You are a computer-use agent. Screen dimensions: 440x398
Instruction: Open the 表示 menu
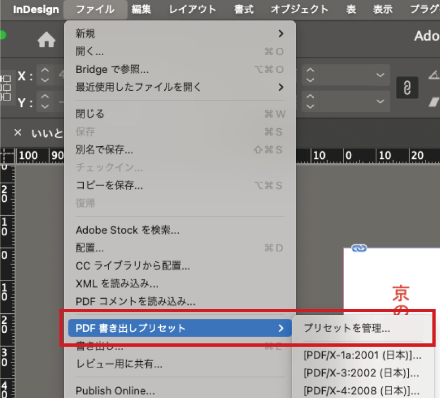(x=382, y=9)
